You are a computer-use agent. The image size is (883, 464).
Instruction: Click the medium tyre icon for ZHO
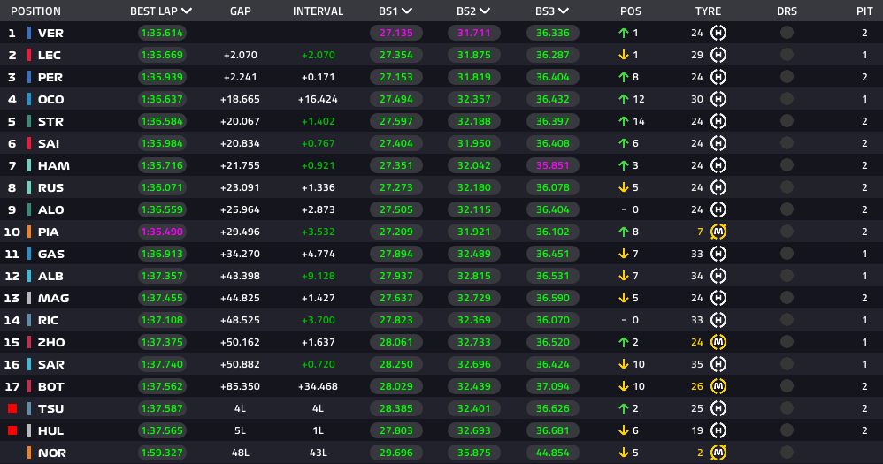pyautogui.click(x=718, y=342)
